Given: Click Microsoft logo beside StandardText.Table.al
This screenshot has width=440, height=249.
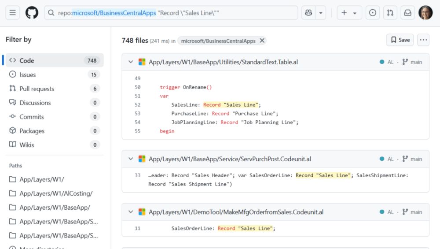Looking at the screenshot, I should tap(142, 62).
